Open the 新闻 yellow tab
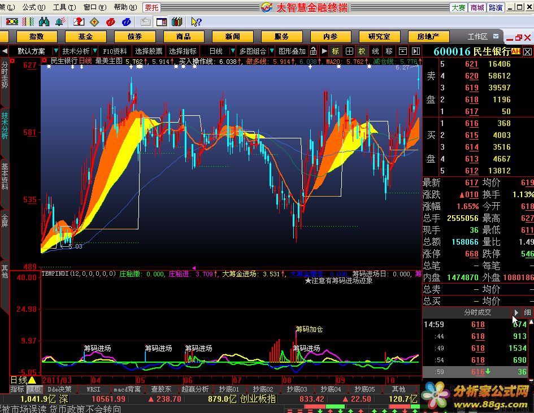 232,36
